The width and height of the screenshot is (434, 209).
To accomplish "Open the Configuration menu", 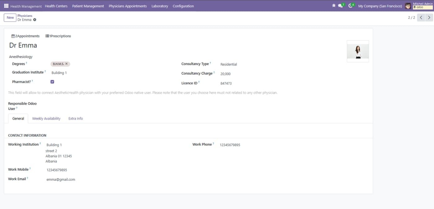I will coord(183,6).
